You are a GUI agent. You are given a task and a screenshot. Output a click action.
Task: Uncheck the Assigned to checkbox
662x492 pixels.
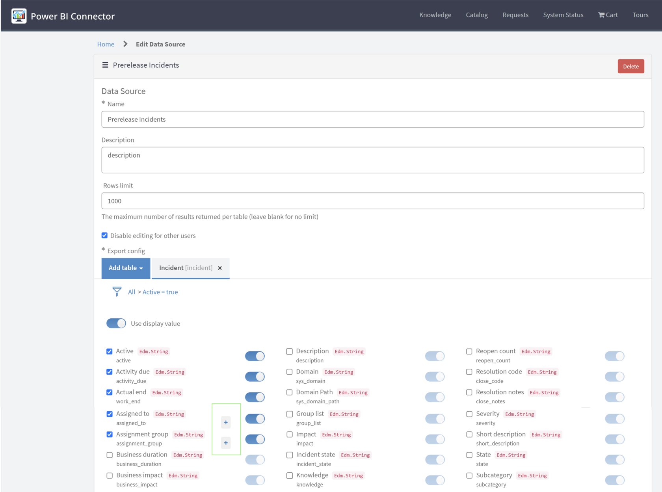(110, 414)
